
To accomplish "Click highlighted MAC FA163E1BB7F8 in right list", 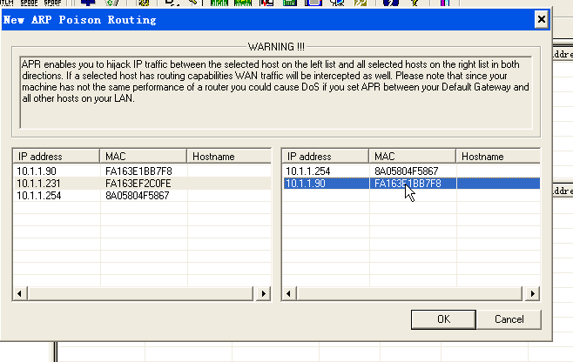I will (408, 184).
